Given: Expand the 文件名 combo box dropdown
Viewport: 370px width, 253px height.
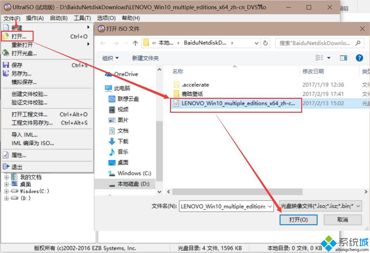Looking at the screenshot, I should pos(270,206).
